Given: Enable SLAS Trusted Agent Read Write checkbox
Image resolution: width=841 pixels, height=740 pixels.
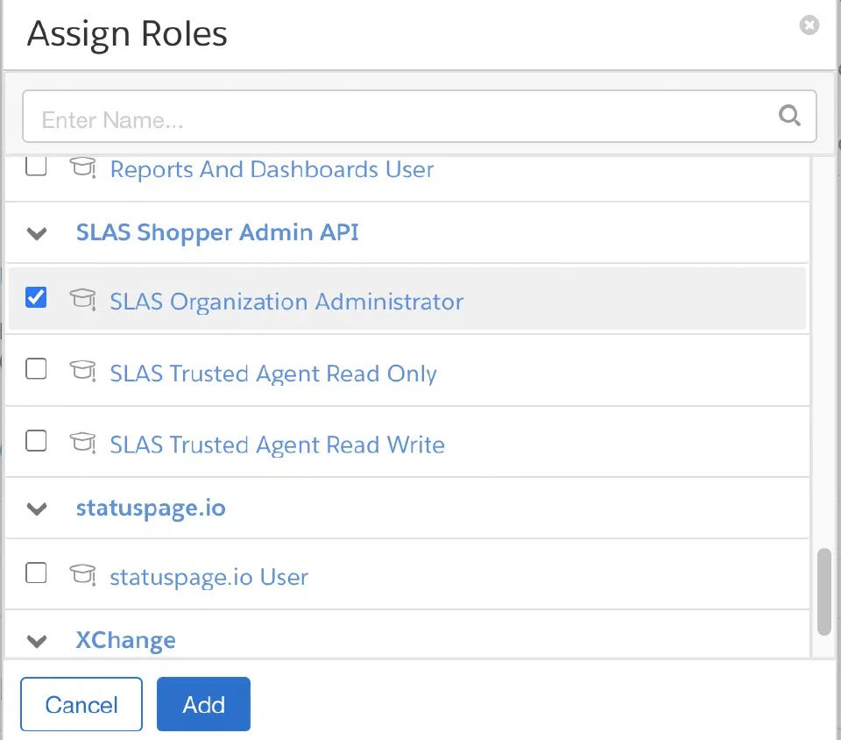Looking at the screenshot, I should point(36,440).
